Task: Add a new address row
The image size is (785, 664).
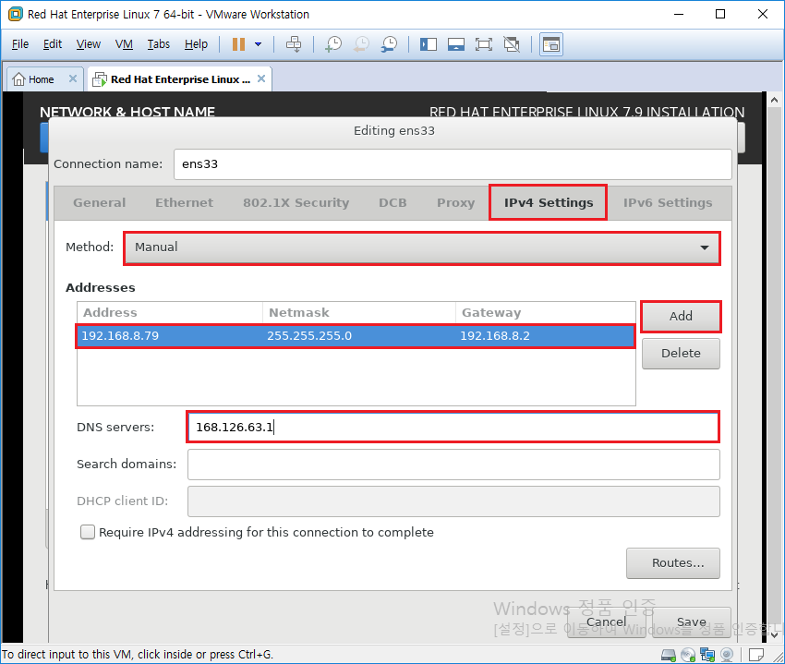Action: 681,317
